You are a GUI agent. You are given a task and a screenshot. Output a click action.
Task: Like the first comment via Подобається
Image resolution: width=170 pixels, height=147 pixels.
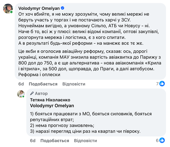point(43,84)
